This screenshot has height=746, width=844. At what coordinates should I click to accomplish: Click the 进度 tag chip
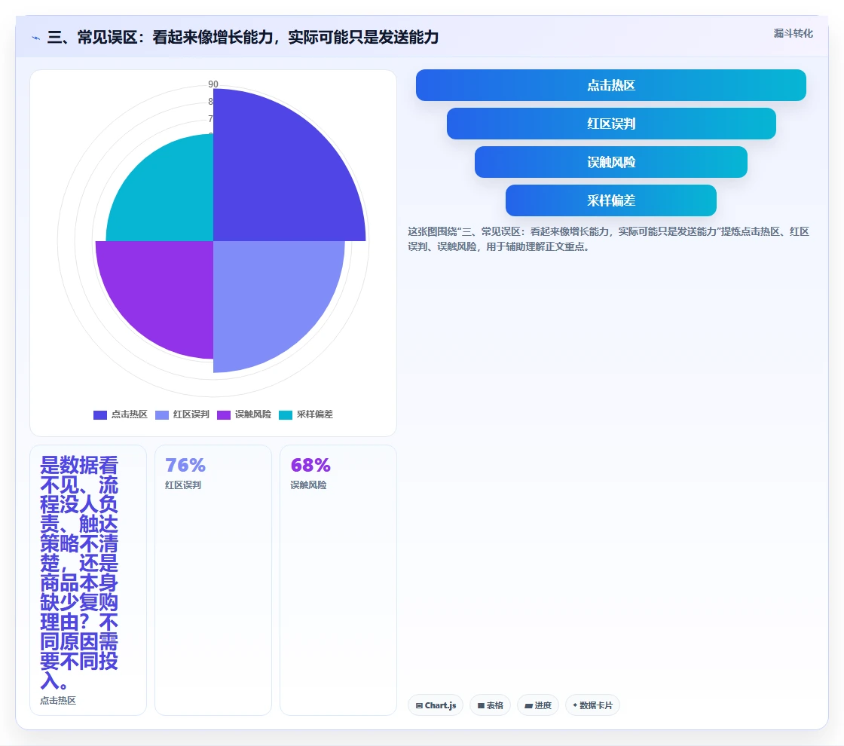(538, 705)
